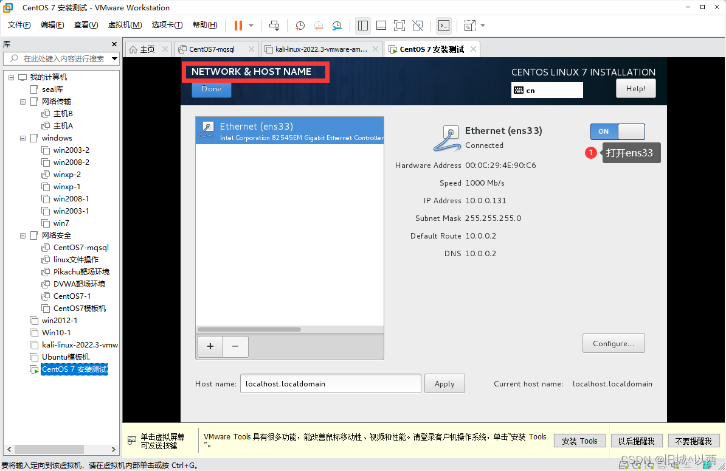Open snapshot manager icon
Viewport: 726px width, 471px height.
[337, 26]
